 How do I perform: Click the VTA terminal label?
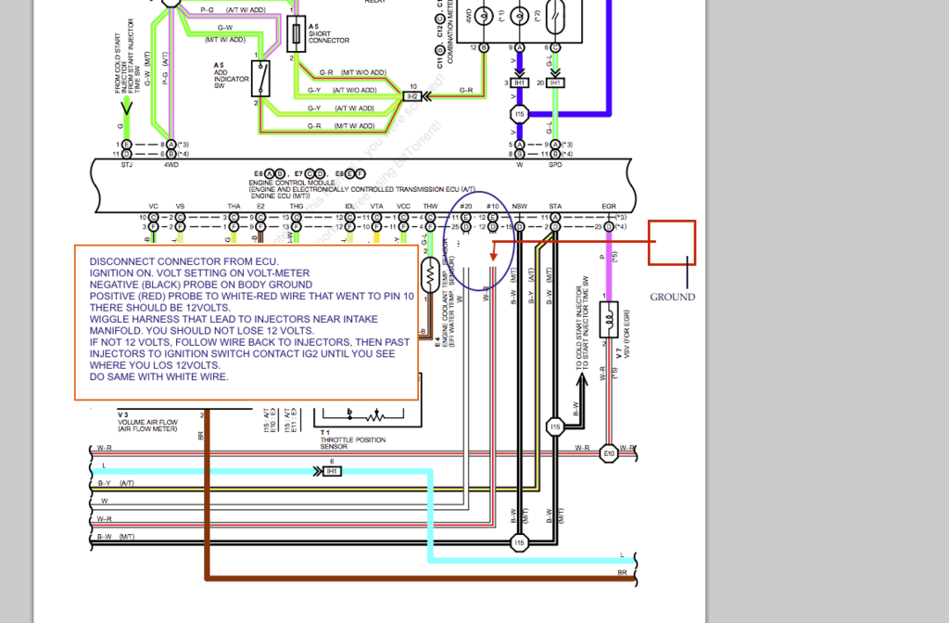click(x=376, y=207)
